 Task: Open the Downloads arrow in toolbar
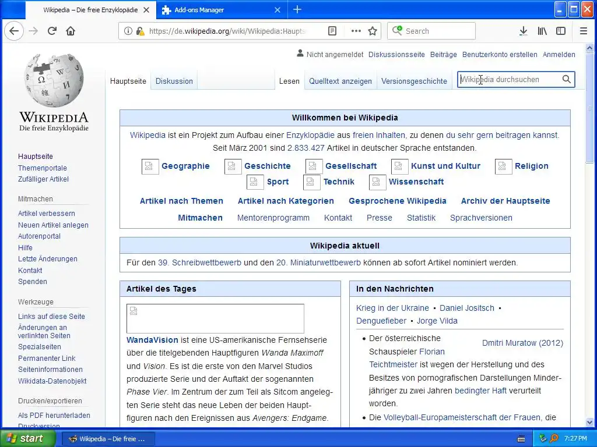524,31
